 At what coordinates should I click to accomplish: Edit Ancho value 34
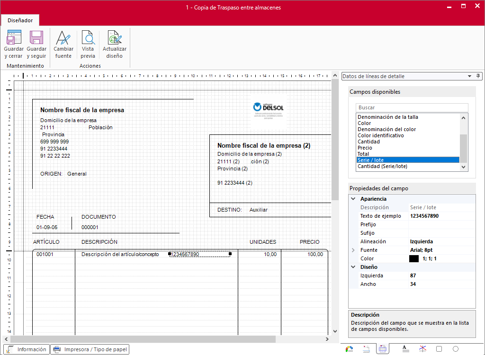[x=442, y=284]
